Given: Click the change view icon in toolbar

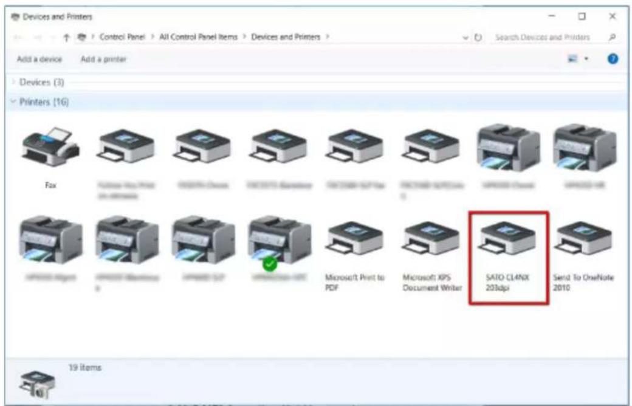Looking at the screenshot, I should point(572,59).
